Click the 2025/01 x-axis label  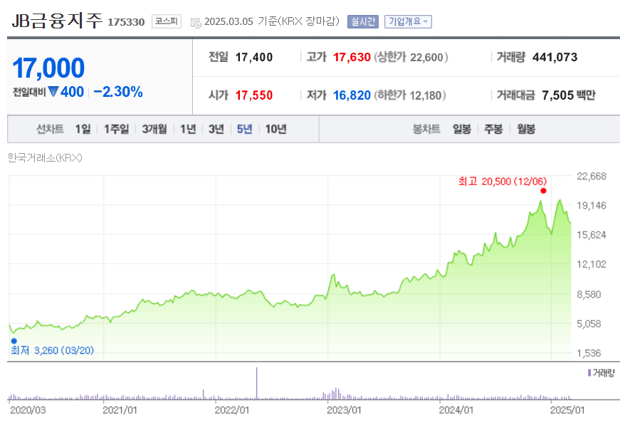tap(567, 410)
